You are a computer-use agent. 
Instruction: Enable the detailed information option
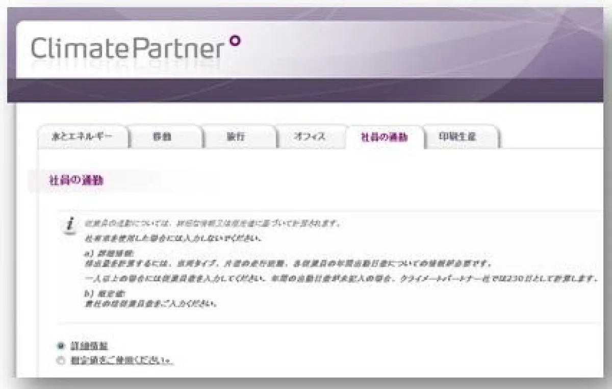pyautogui.click(x=60, y=345)
